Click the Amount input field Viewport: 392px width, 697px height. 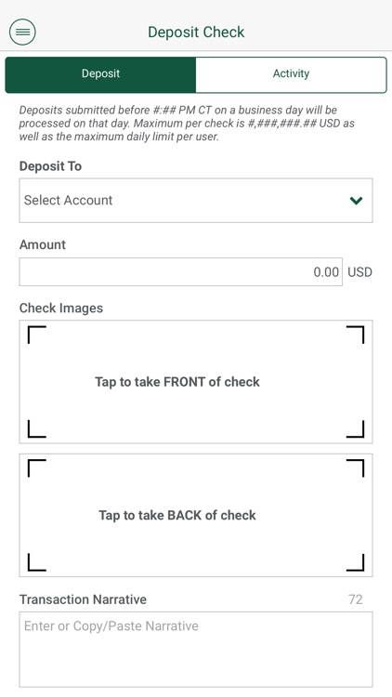click(180, 271)
